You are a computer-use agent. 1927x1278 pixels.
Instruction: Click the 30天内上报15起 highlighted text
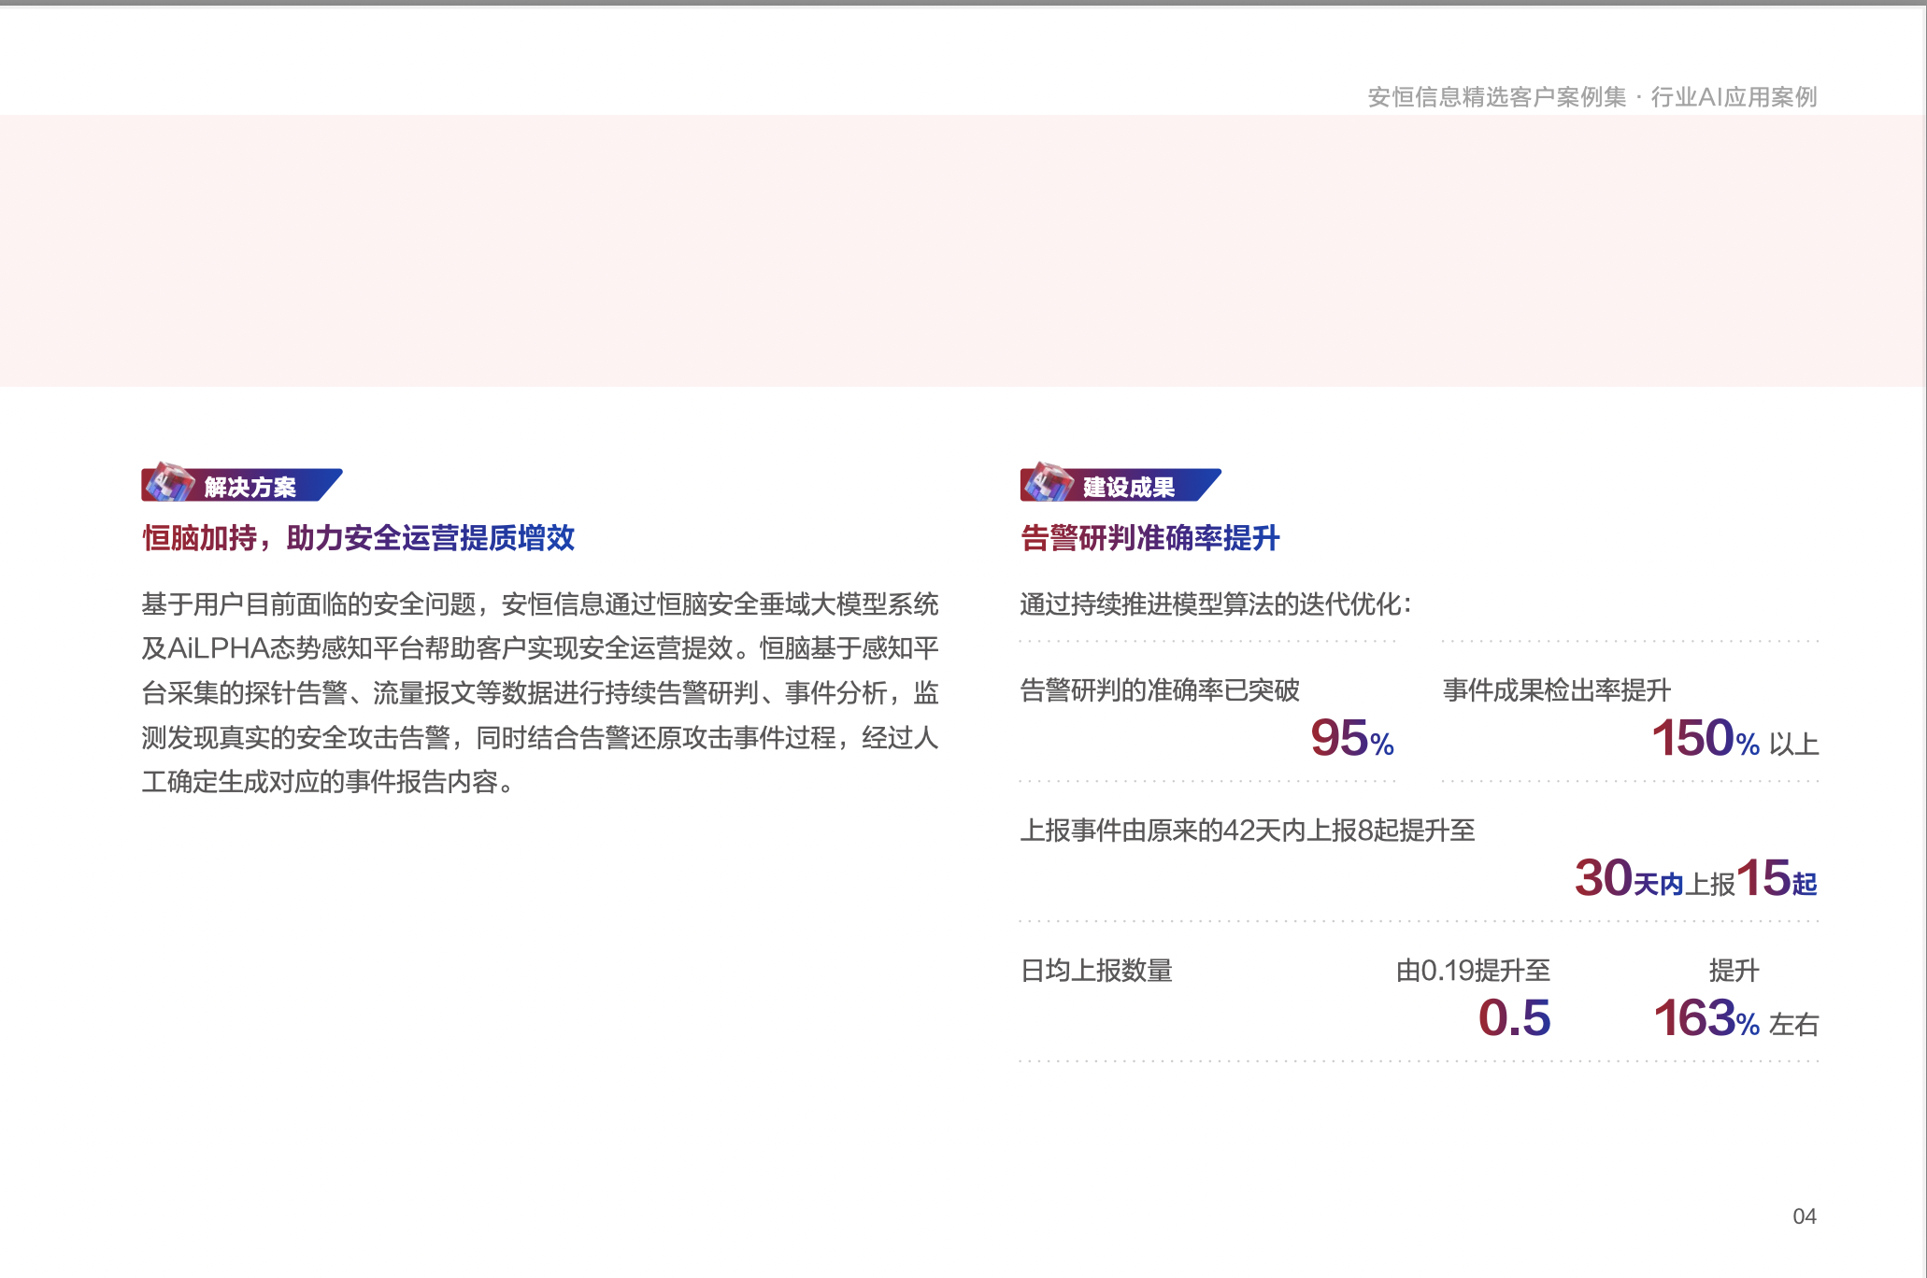(x=1695, y=878)
